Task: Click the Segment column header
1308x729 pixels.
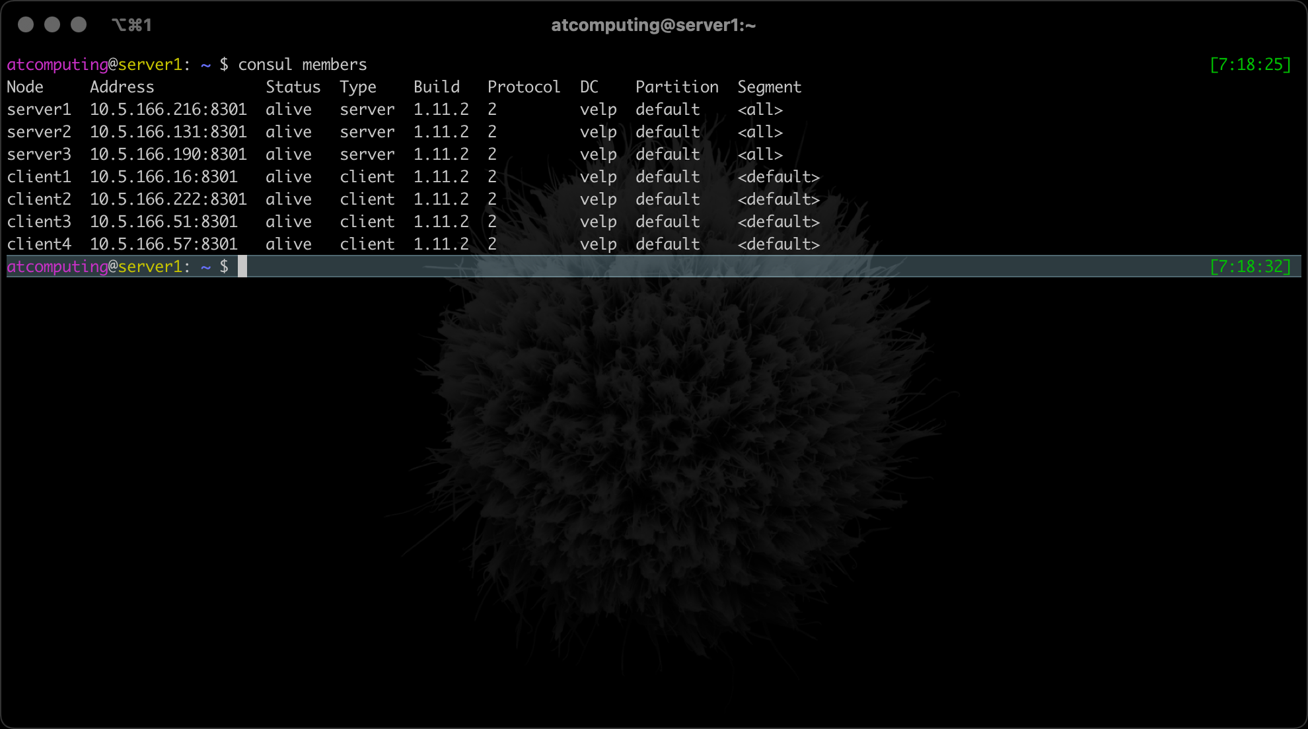Action: click(769, 87)
